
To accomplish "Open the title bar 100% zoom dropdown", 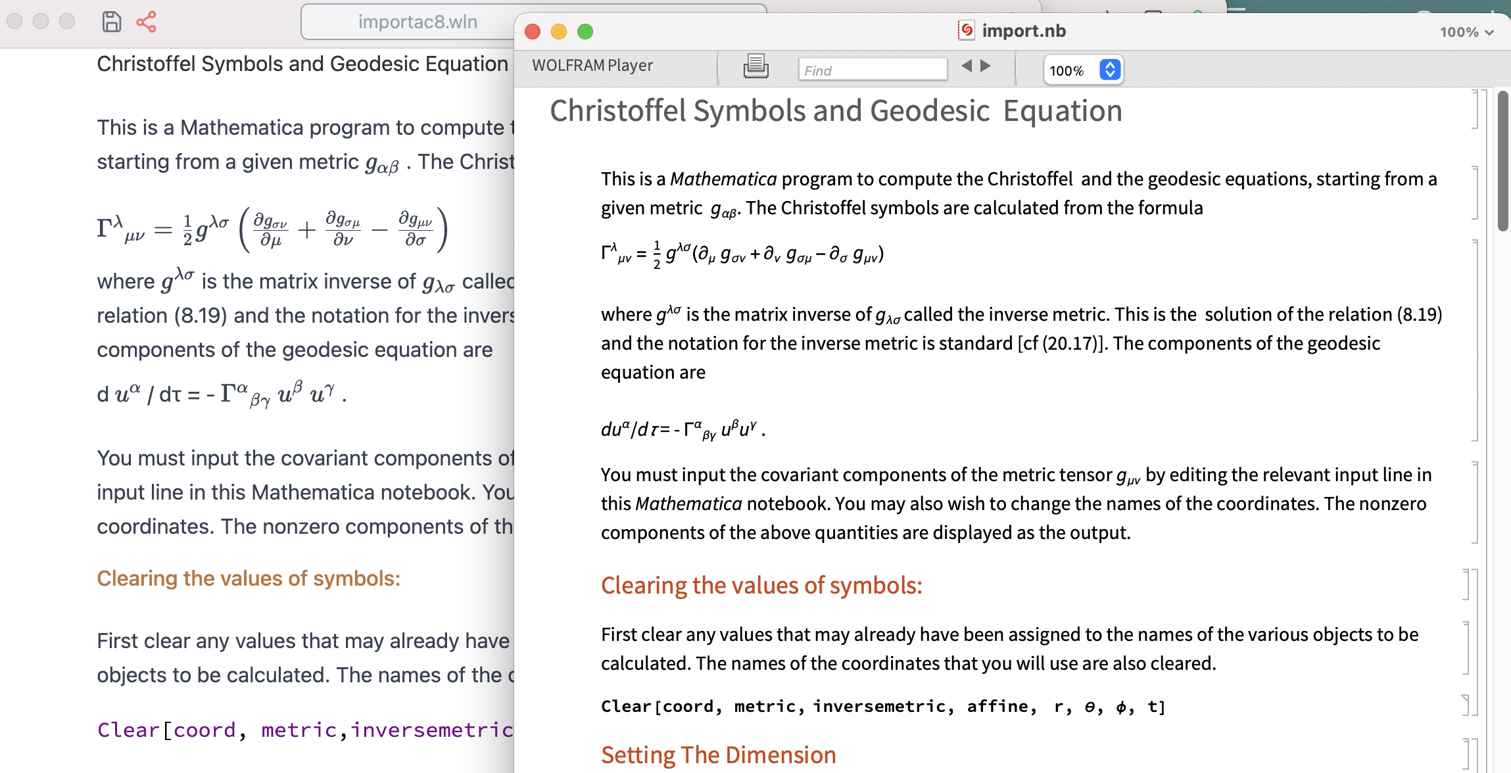I will tap(1467, 32).
